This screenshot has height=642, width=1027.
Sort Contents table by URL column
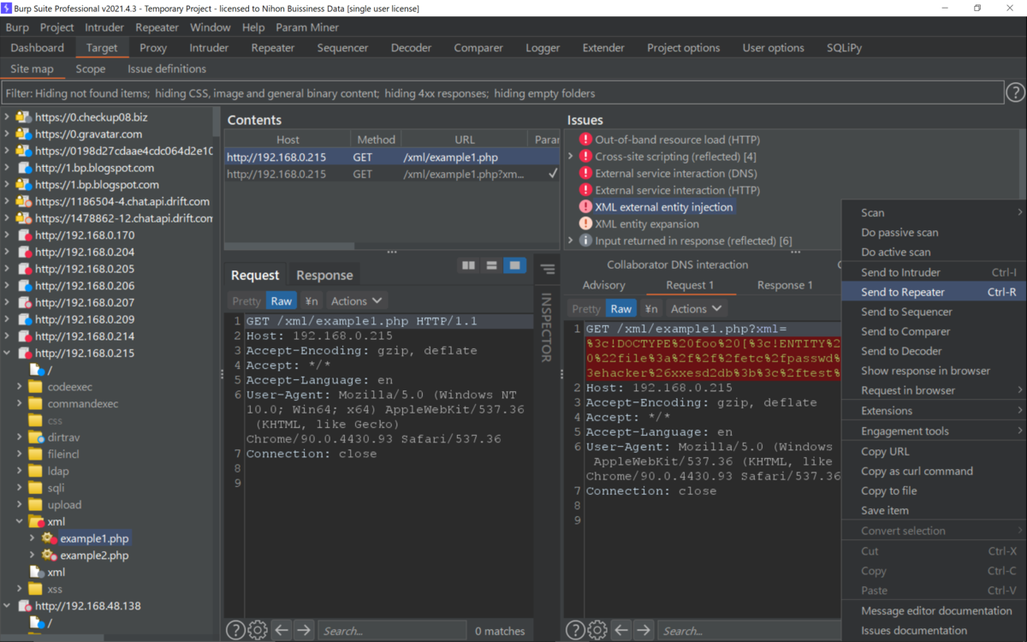pyautogui.click(x=464, y=140)
